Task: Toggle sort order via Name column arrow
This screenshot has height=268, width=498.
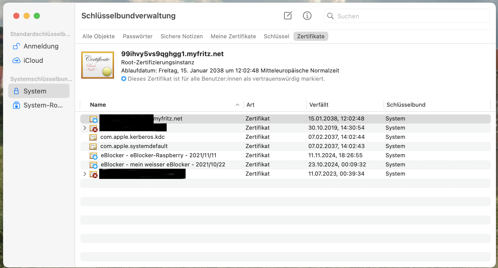Action: [x=237, y=105]
